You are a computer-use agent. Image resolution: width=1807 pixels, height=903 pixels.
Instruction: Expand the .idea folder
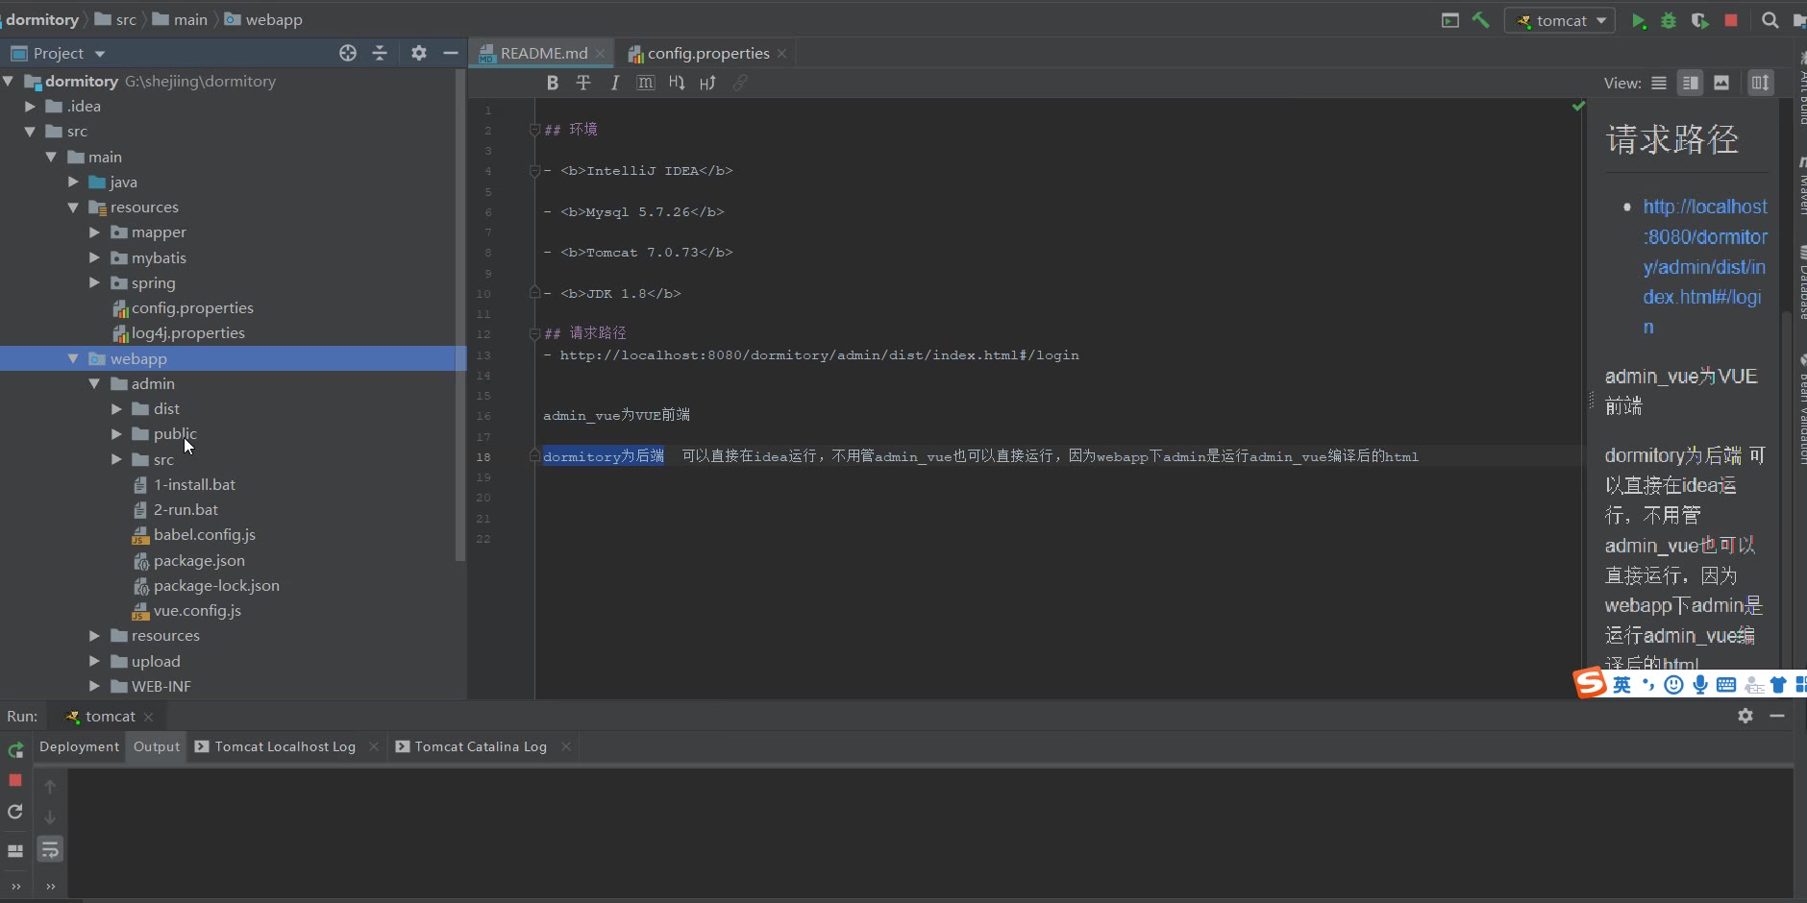pyautogui.click(x=30, y=107)
